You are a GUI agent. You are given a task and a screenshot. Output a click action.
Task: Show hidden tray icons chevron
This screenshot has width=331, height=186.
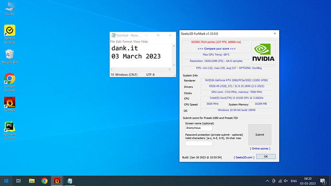[267, 181]
